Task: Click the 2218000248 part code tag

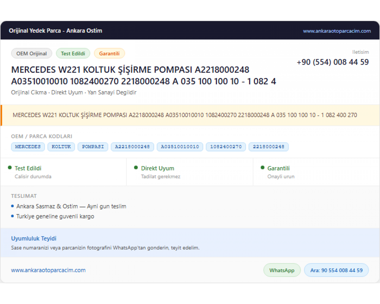Action: (x=269, y=147)
